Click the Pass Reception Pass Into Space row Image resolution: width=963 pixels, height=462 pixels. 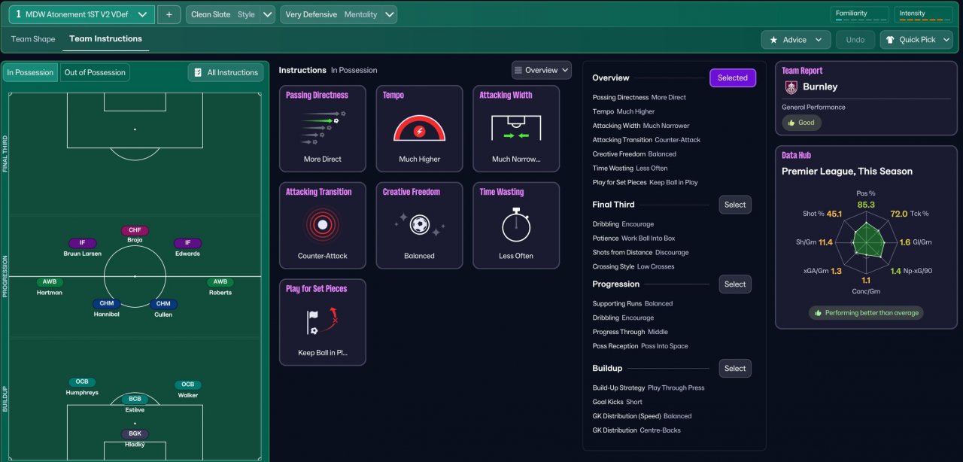click(x=640, y=347)
